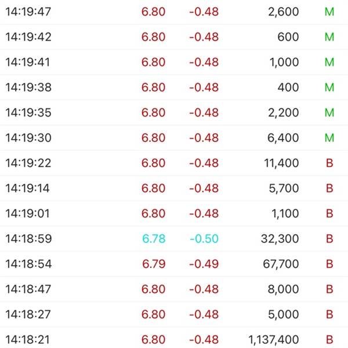Tap the B indicator beside 1,137,400 volume
The width and height of the screenshot is (348, 348).
click(x=329, y=339)
